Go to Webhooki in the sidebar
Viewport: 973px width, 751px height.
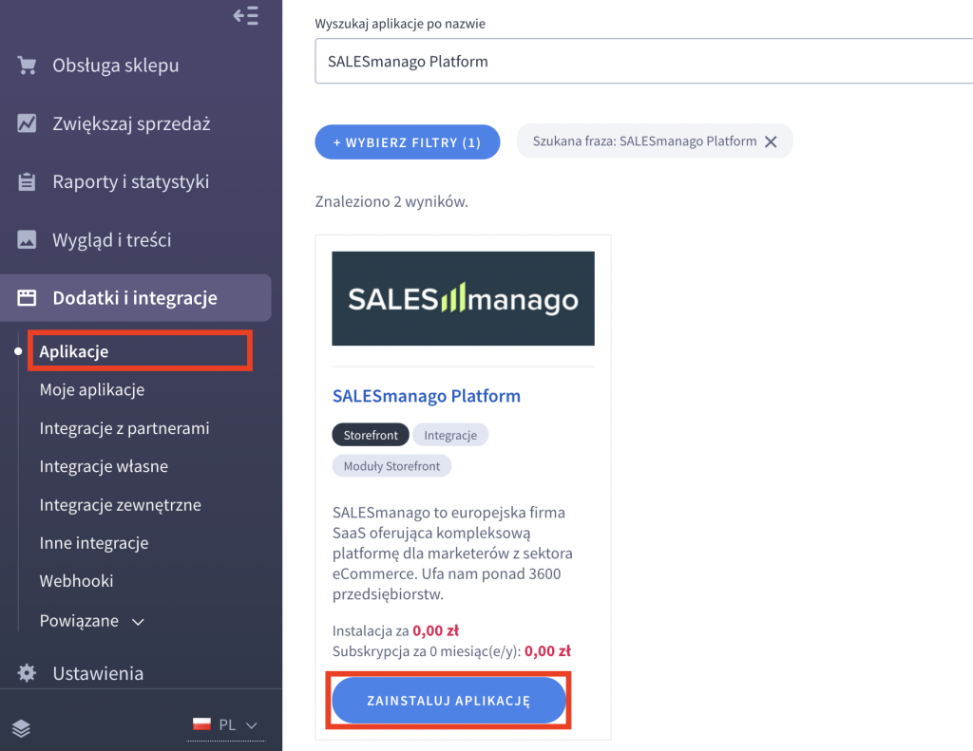(x=76, y=580)
